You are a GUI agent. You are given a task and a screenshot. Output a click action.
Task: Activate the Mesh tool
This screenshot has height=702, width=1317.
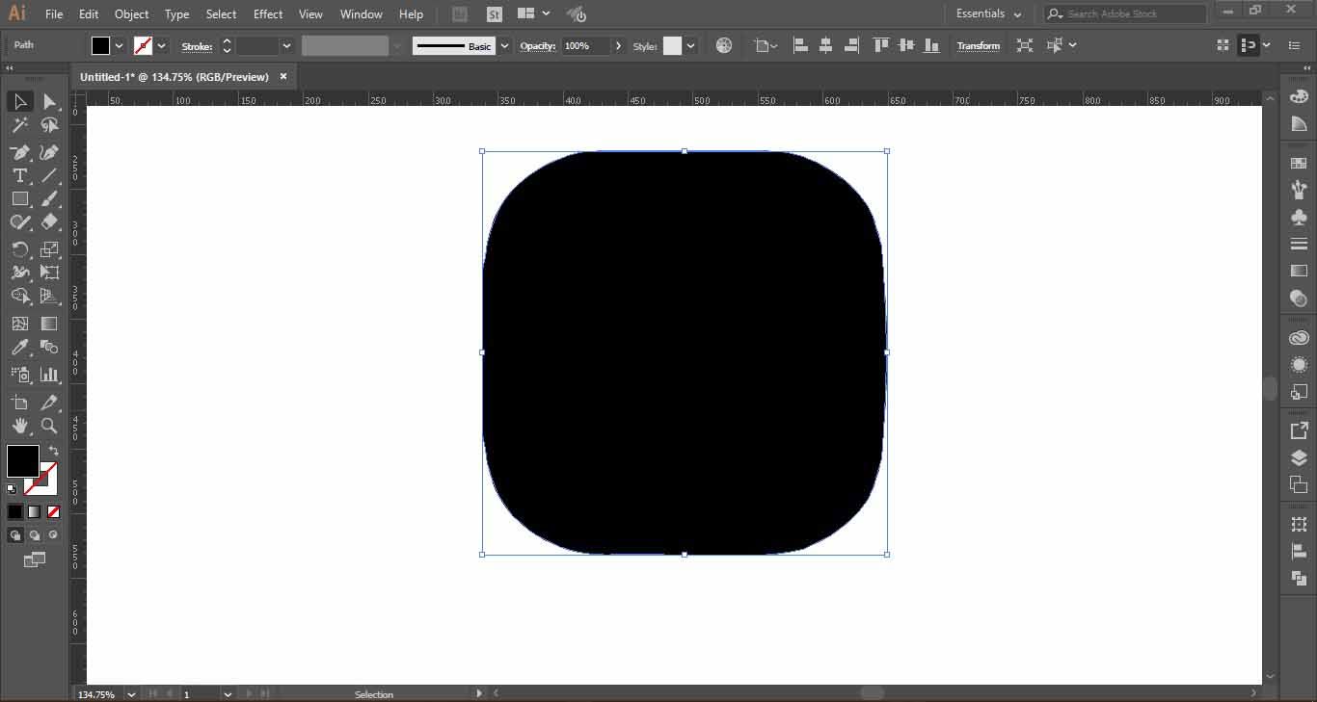[x=20, y=324]
